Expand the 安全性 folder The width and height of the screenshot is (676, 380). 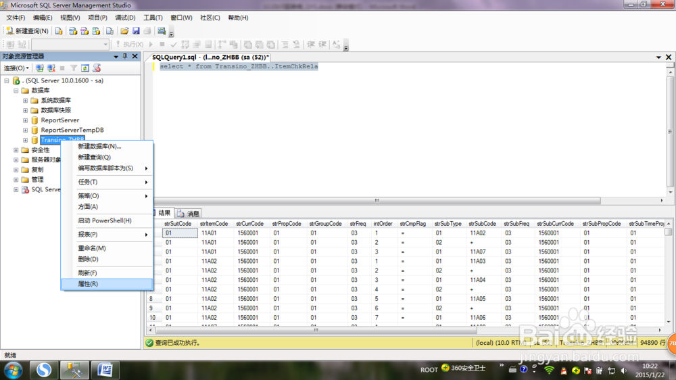tap(16, 150)
